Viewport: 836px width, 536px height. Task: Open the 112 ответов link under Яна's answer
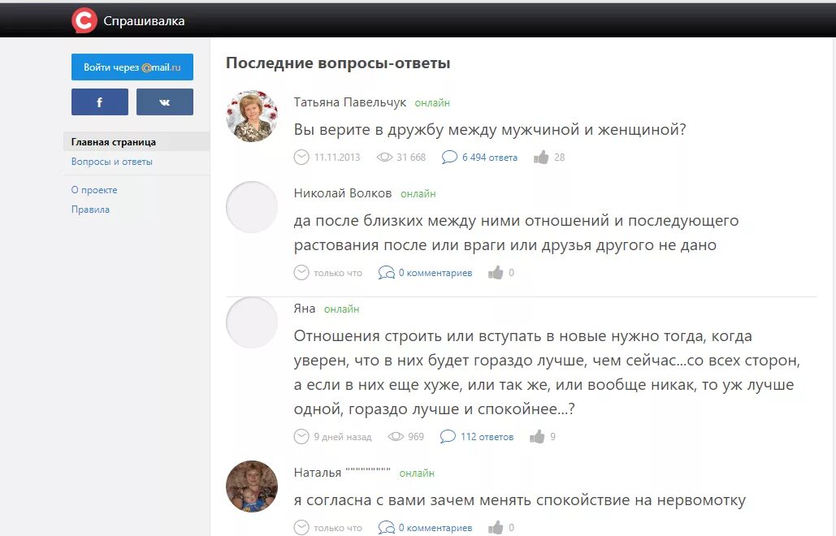(x=487, y=436)
